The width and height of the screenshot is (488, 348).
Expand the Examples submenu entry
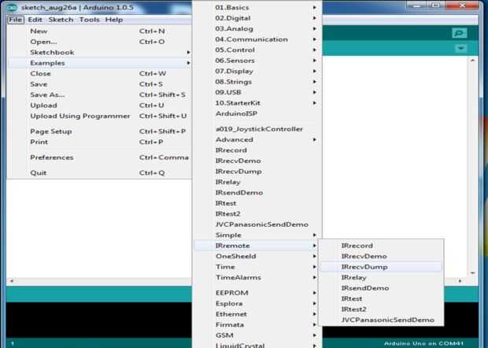point(100,63)
